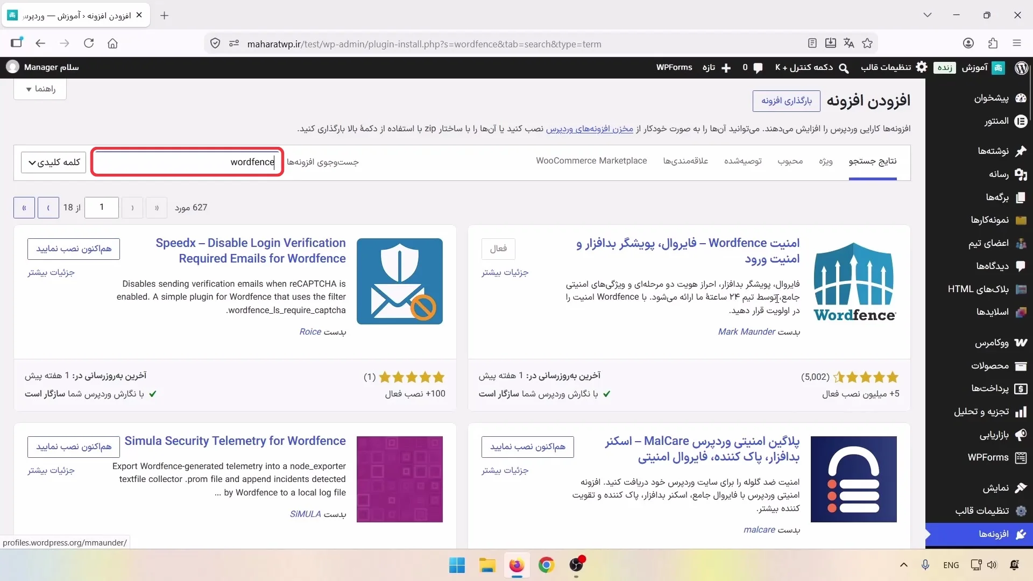This screenshot has height=581, width=1033.
Task: Click the Windows Start button
Action: tap(457, 565)
